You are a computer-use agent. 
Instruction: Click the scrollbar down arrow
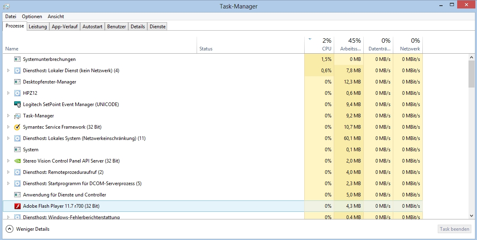tap(471, 216)
